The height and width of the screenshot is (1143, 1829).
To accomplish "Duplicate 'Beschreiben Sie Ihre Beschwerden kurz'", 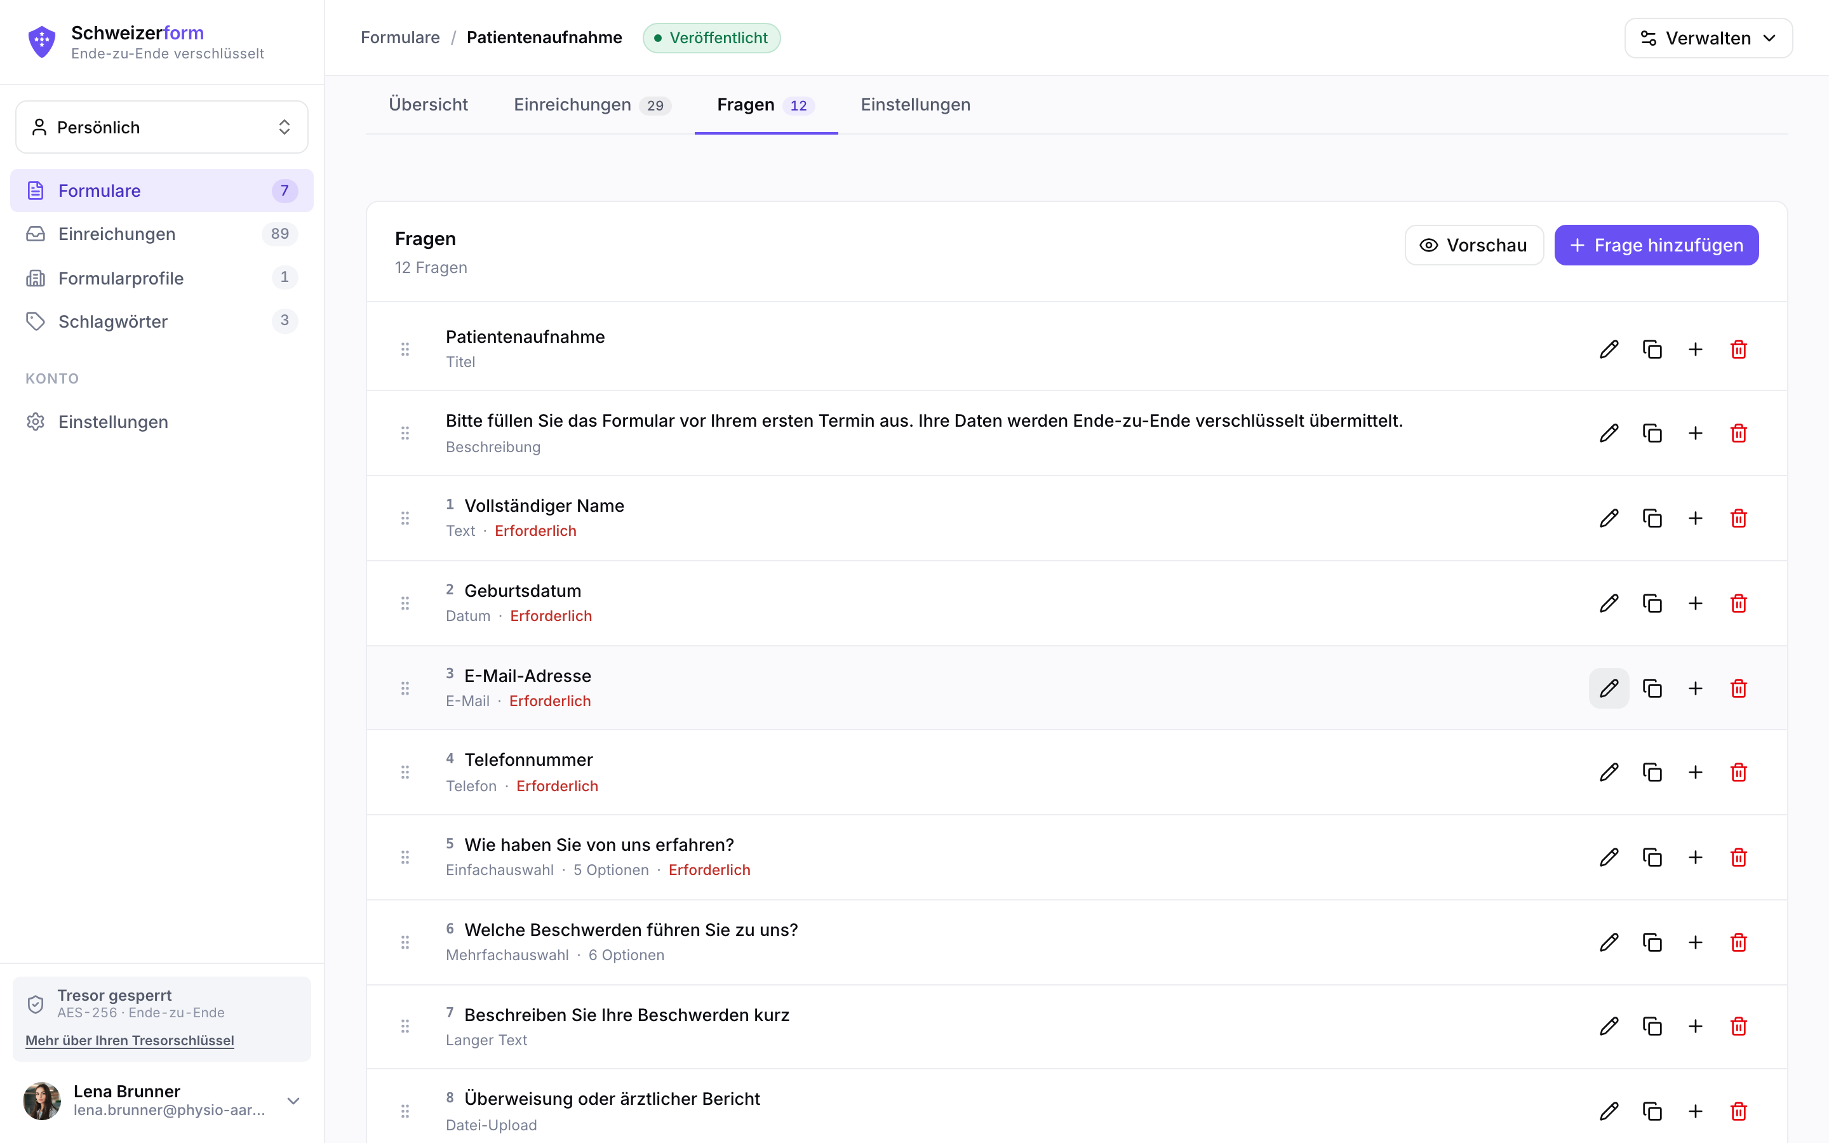I will 1652,1026.
